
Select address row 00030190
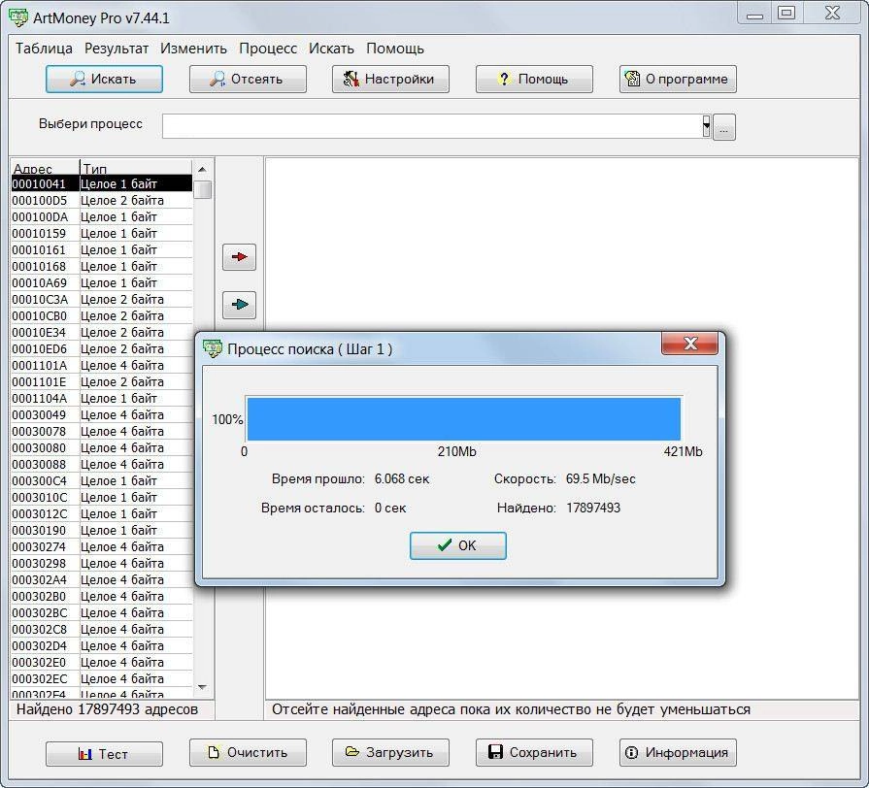102,531
